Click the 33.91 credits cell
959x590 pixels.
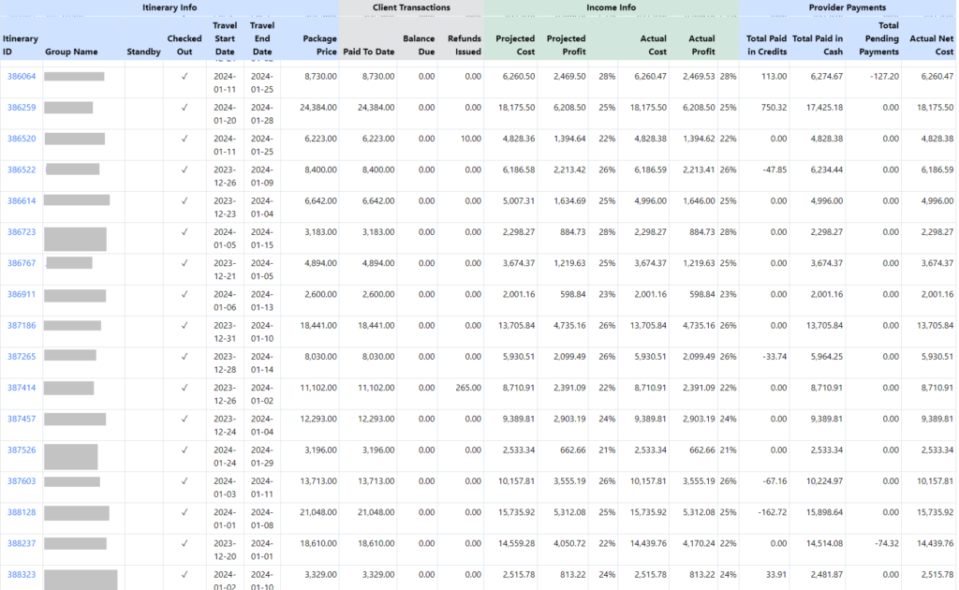tap(776, 575)
